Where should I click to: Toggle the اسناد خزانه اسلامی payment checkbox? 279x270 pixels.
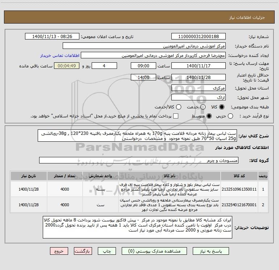176,116
